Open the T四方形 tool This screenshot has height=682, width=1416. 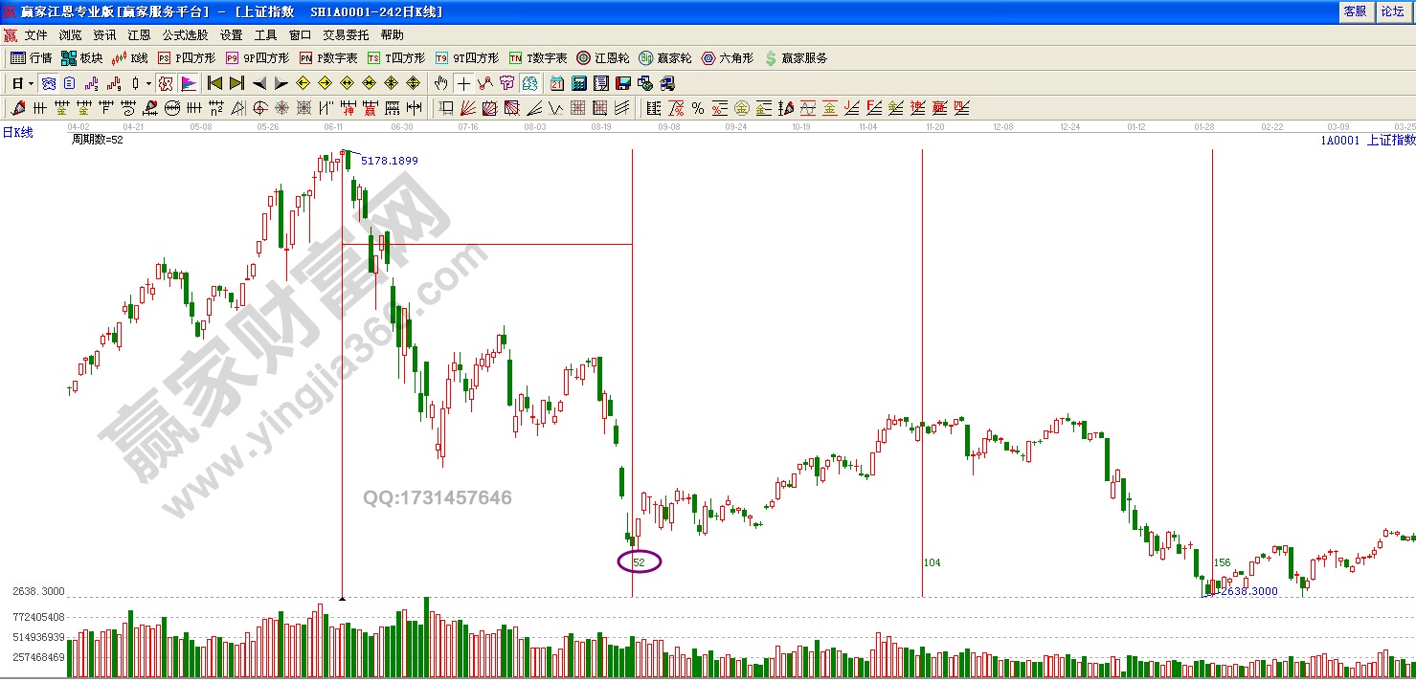click(x=396, y=58)
